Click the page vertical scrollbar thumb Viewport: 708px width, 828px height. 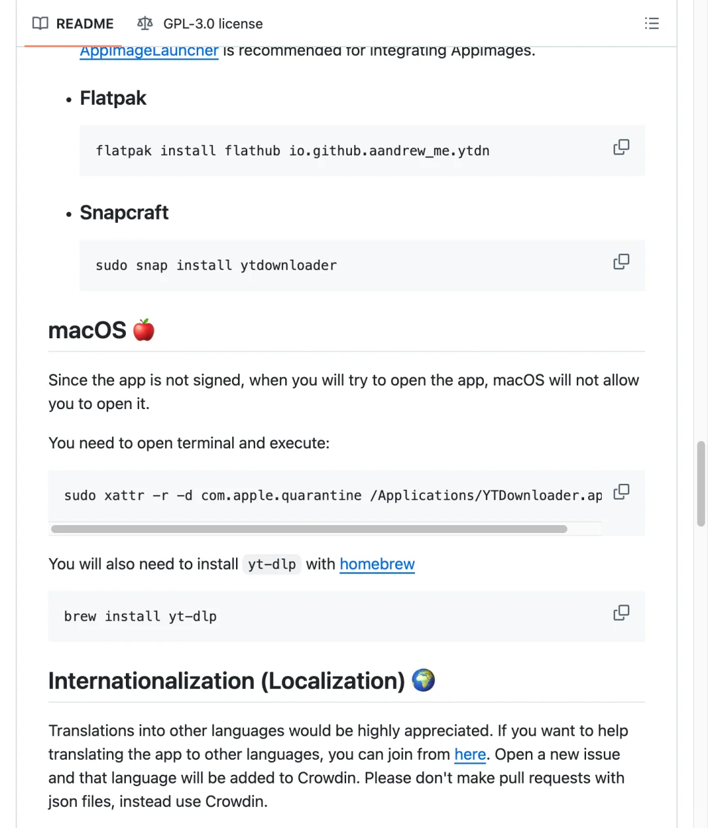click(701, 484)
